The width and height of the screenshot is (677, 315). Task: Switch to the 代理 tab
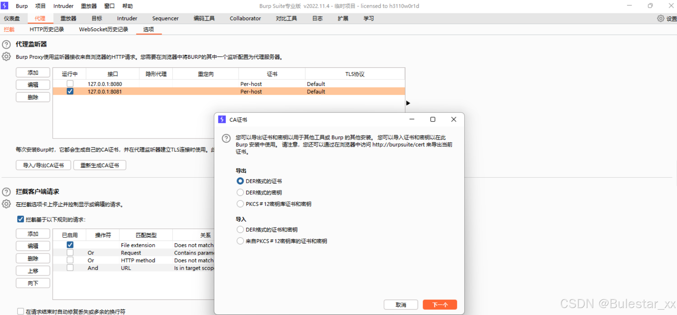coord(40,18)
